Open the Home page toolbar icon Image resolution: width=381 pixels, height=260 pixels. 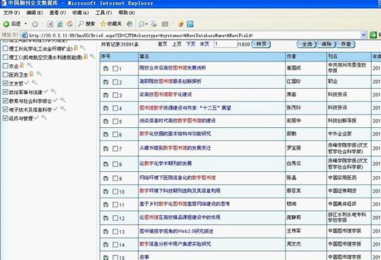pos(70,24)
